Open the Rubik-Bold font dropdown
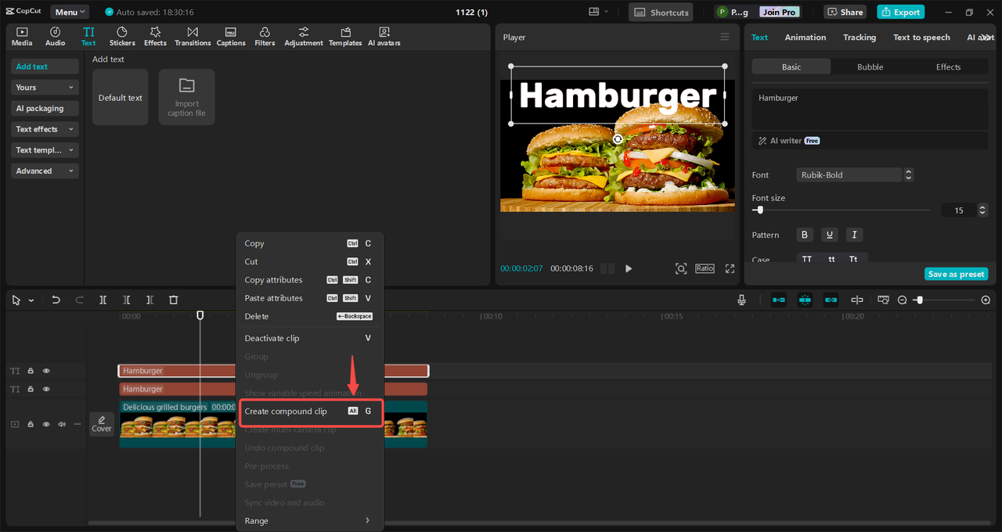 tap(855, 175)
